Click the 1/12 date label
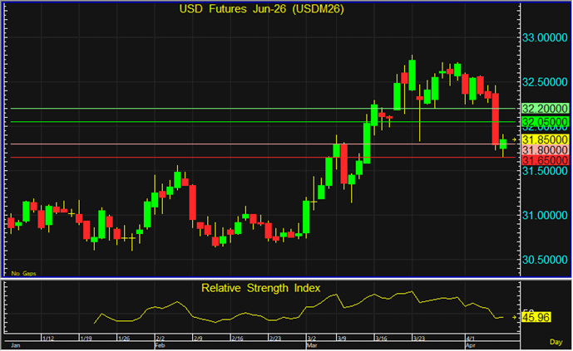 pyautogui.click(x=48, y=339)
